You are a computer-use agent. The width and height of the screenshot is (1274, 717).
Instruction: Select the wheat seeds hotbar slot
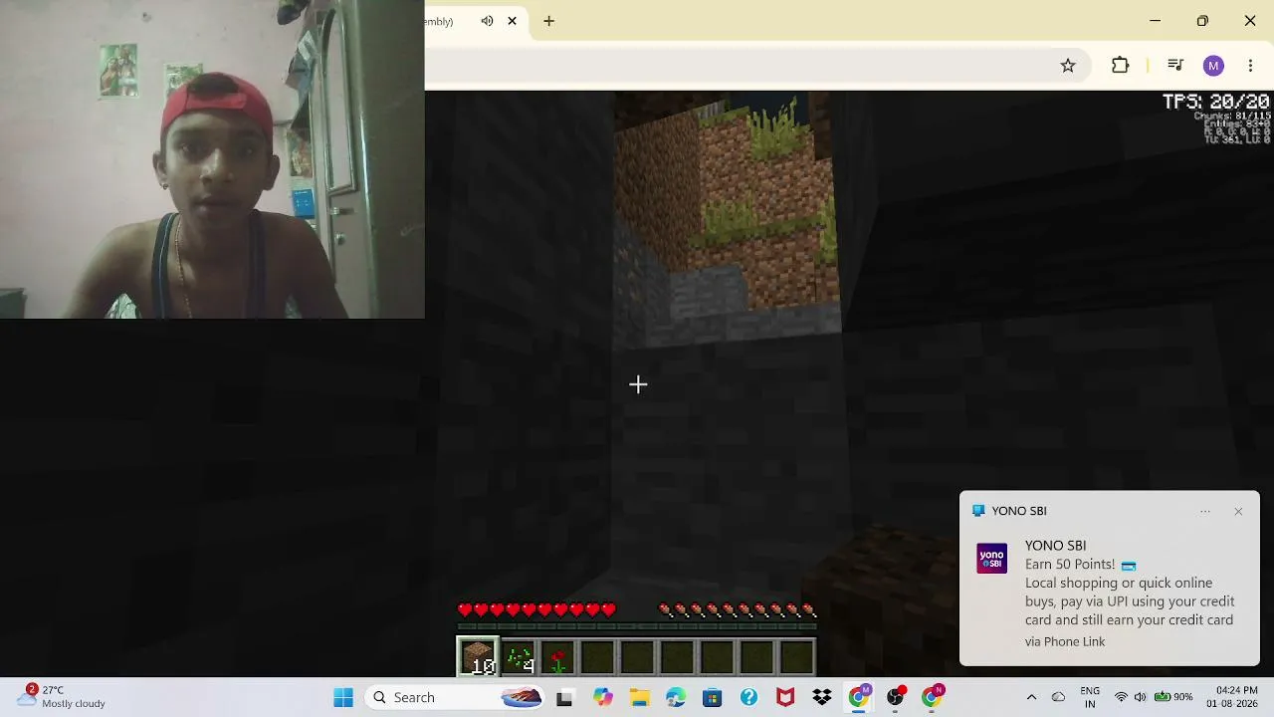(519, 657)
